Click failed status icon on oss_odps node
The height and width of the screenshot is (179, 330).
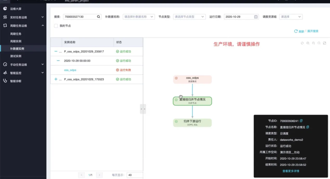[176, 78]
